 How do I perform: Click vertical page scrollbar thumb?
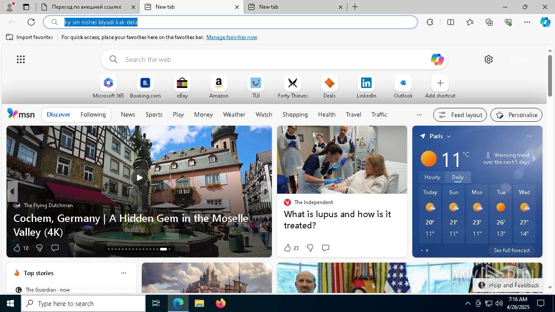click(x=550, y=76)
